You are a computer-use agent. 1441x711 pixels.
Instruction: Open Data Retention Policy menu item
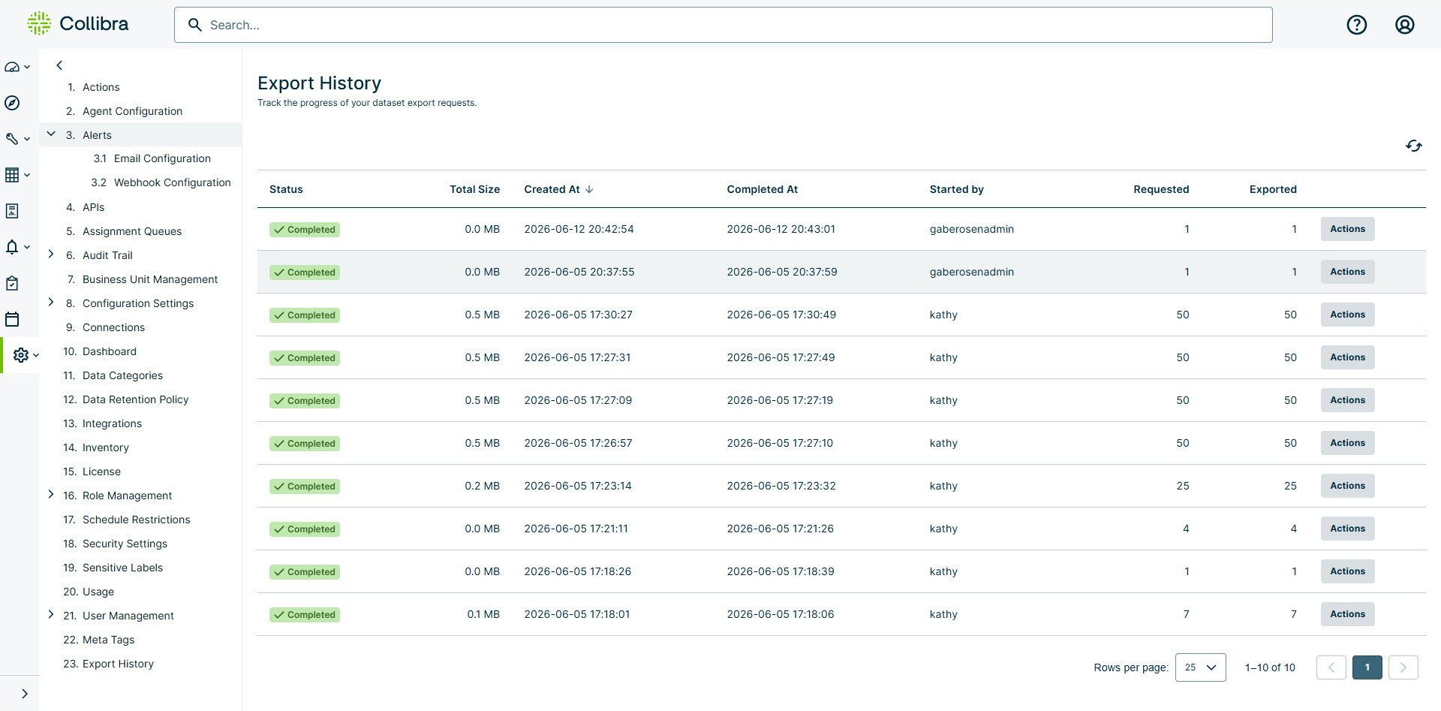(x=135, y=399)
